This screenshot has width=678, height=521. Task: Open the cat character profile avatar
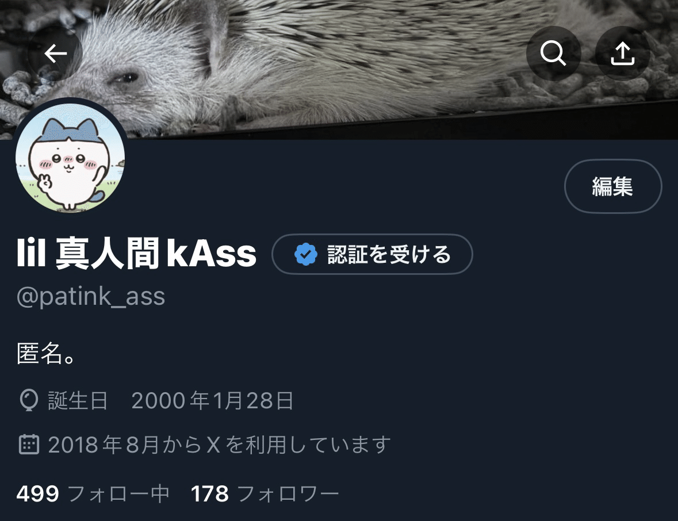point(70,158)
